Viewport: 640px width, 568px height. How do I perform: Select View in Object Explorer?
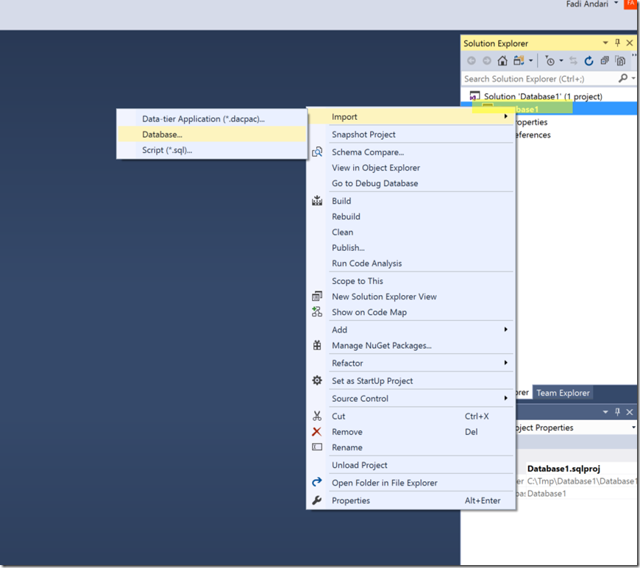pos(411,168)
